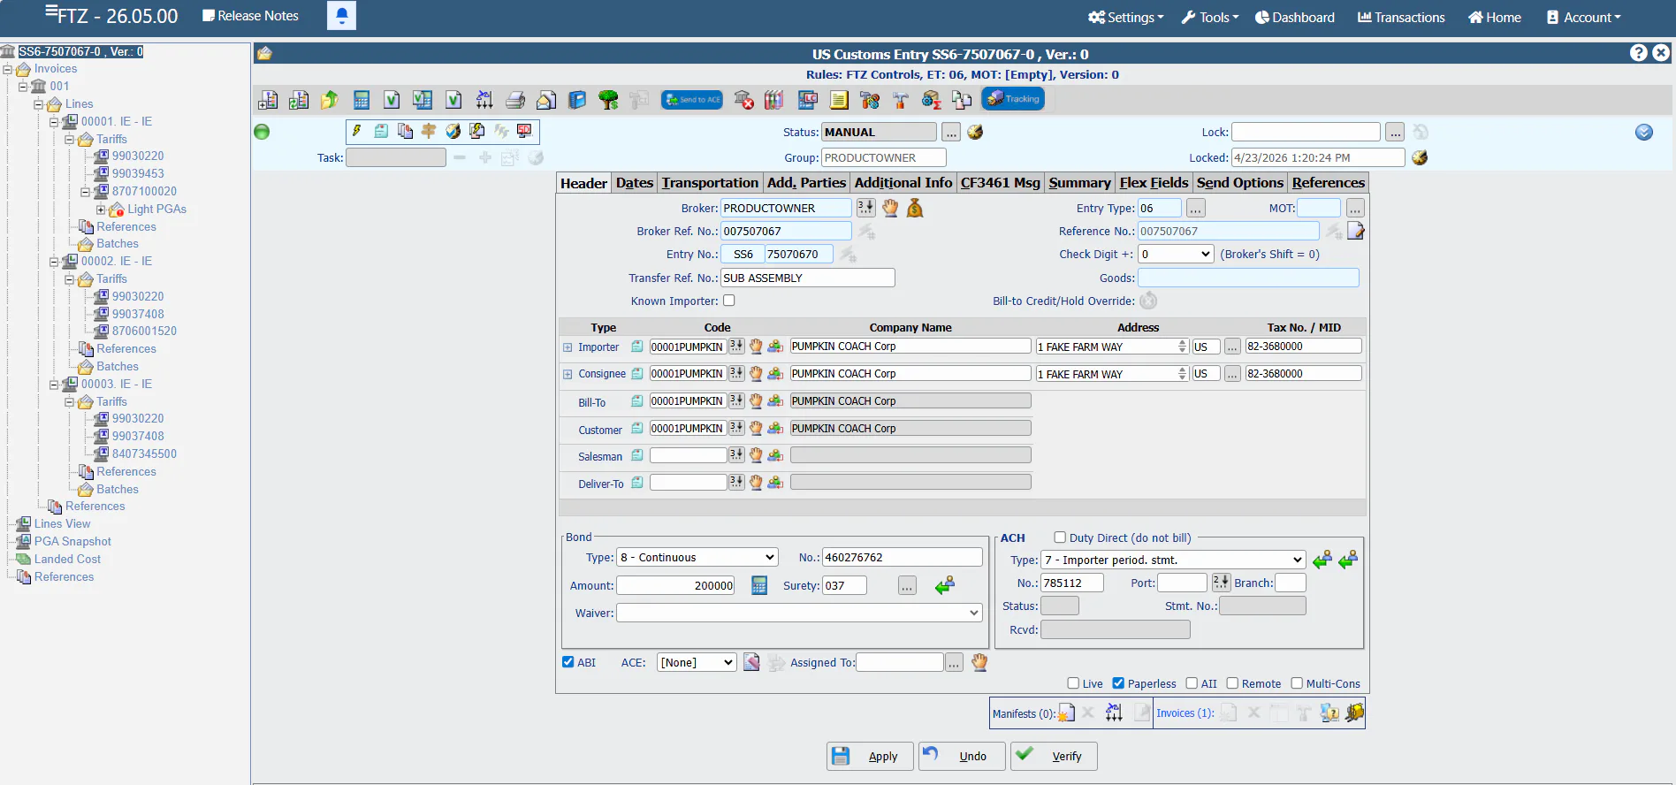Click the Transfer Ref. No. input field
This screenshot has width=1676, height=785.
808,278
